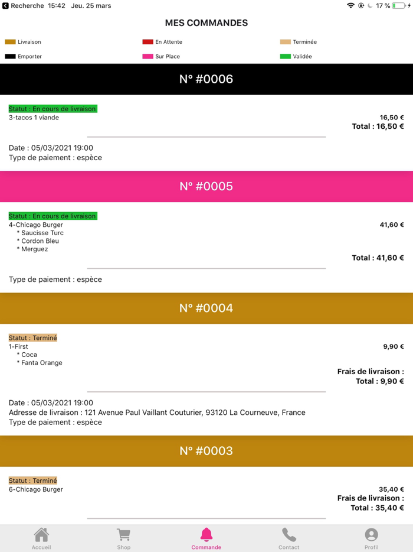Tap the 4-Chicago Burger order item
The height and width of the screenshot is (552, 413).
[x=36, y=225]
